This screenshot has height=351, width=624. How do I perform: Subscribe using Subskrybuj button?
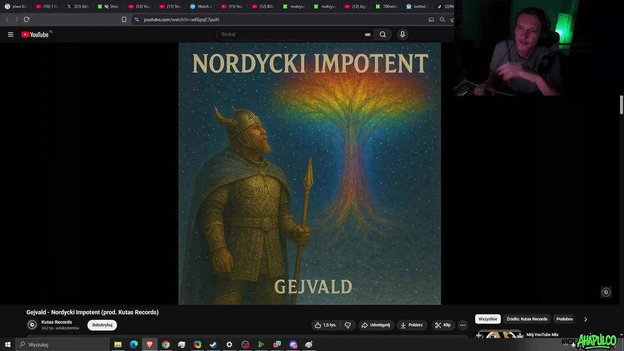[x=102, y=325]
